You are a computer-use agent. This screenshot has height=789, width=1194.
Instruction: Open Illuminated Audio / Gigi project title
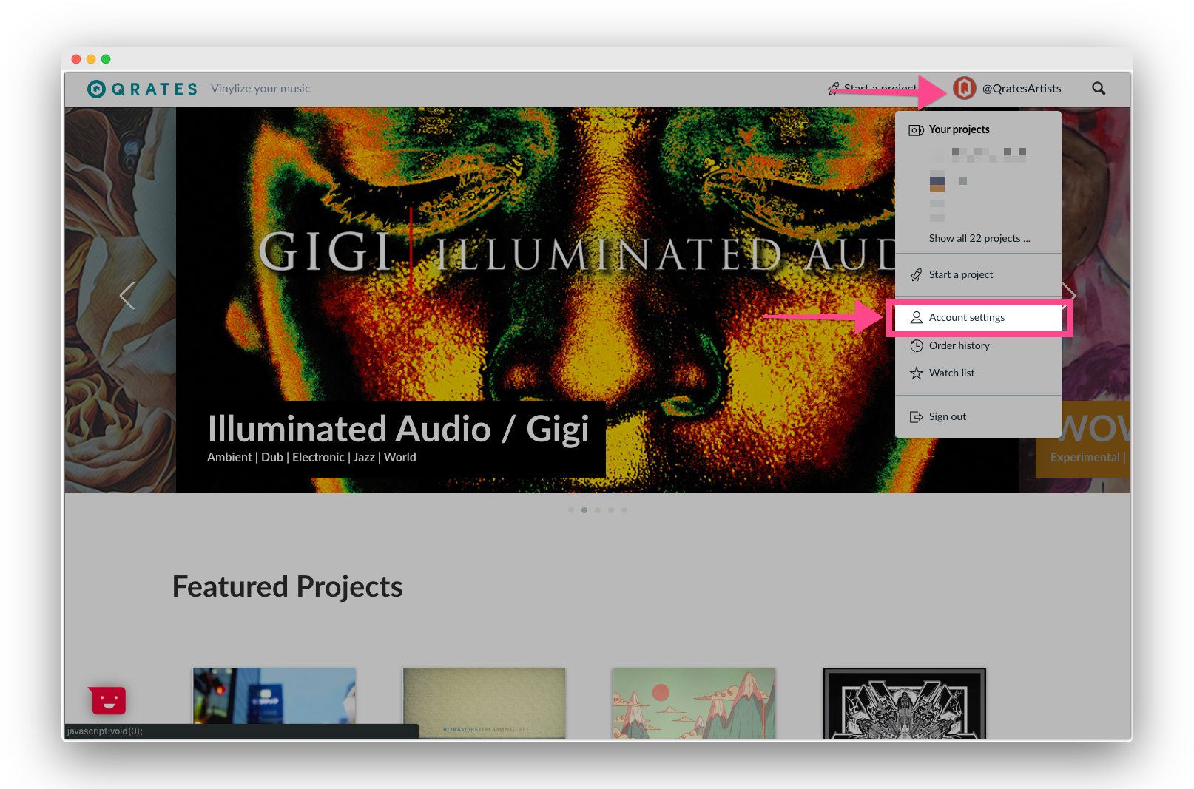[398, 430]
